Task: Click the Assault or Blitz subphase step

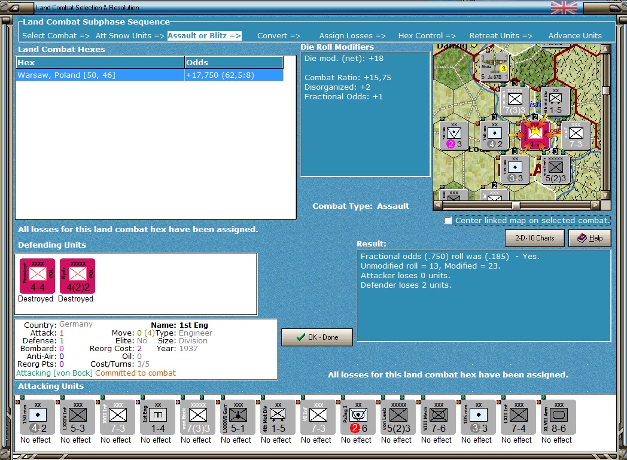Action: [205, 35]
